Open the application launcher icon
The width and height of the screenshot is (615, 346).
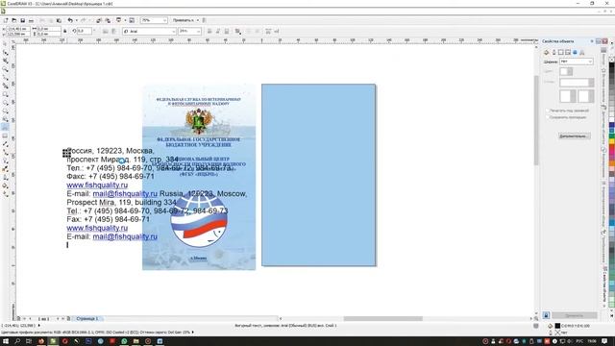(x=118, y=20)
